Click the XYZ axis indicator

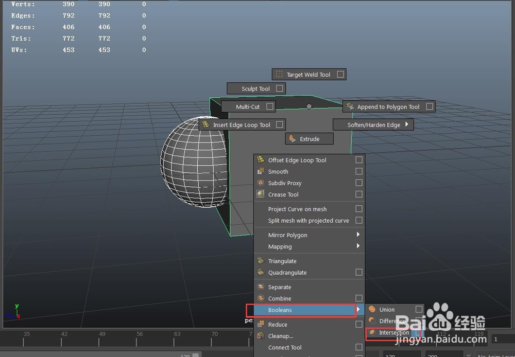click(x=14, y=311)
